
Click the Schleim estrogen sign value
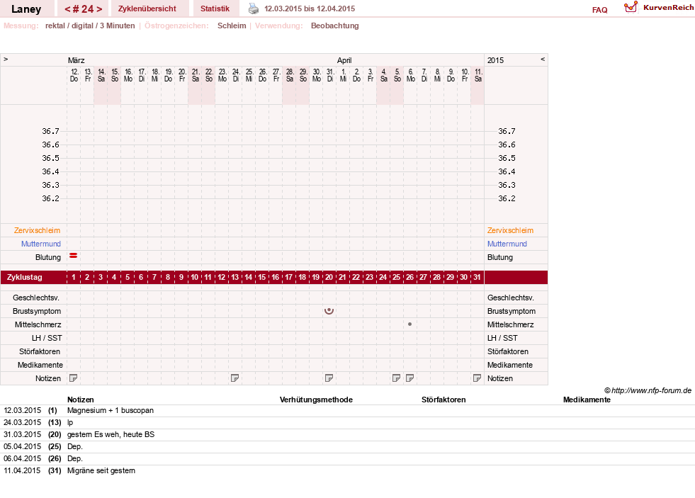click(232, 26)
